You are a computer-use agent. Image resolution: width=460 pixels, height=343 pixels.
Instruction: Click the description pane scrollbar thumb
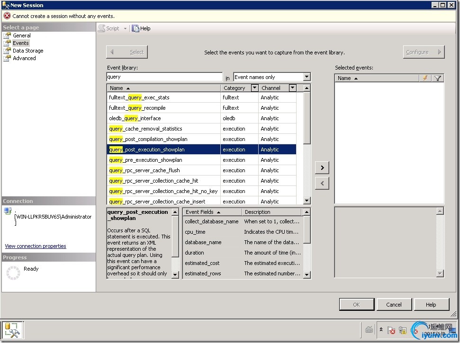click(175, 237)
